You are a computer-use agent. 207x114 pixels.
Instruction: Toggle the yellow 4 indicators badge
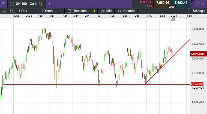(94, 11)
